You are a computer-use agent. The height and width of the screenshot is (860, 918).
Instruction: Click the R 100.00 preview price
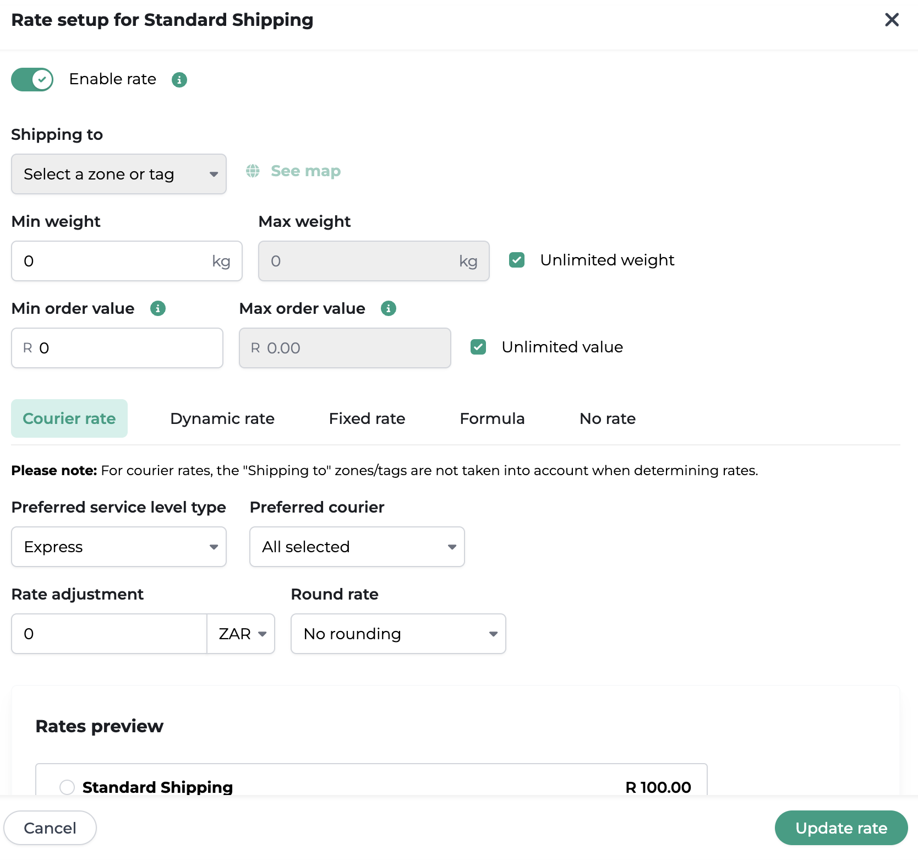coord(658,787)
